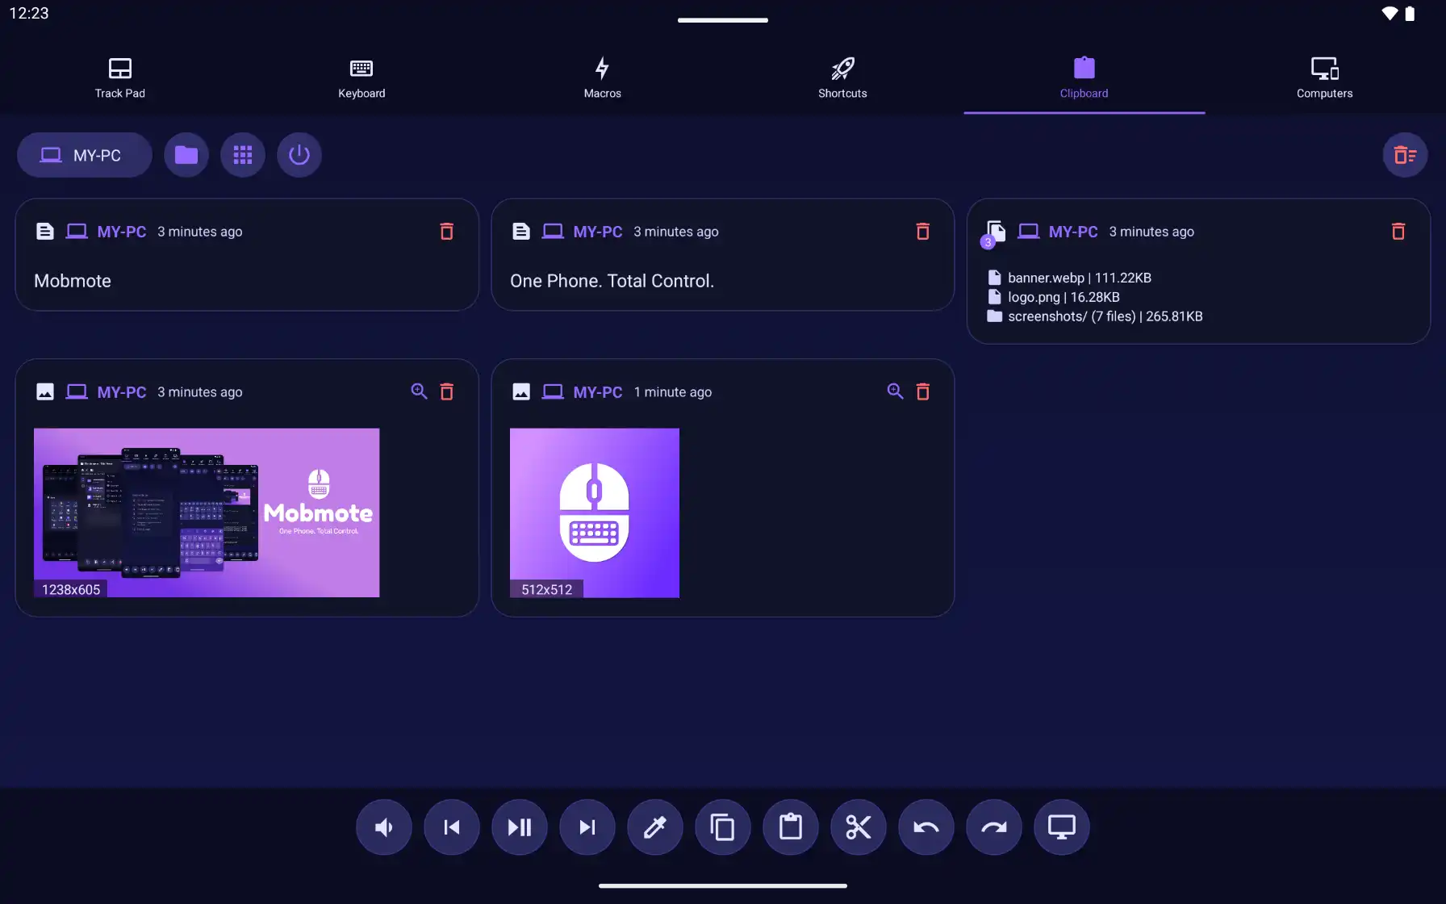1446x904 pixels.
Task: Click the undo icon
Action: [x=926, y=827]
